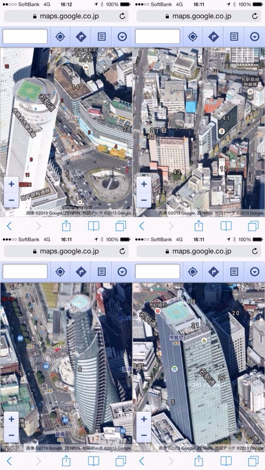The height and width of the screenshot is (470, 265).
Task: Tap the share icon below the route 68 map
Action: pyautogui.click(x=66, y=461)
